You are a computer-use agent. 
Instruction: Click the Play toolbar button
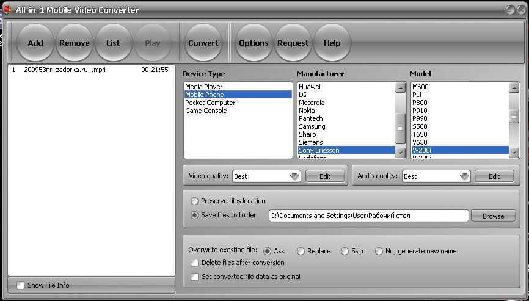pos(153,43)
